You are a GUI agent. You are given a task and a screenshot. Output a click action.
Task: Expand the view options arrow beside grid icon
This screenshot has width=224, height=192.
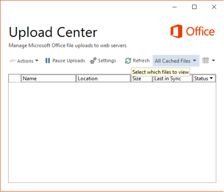pos(213,61)
